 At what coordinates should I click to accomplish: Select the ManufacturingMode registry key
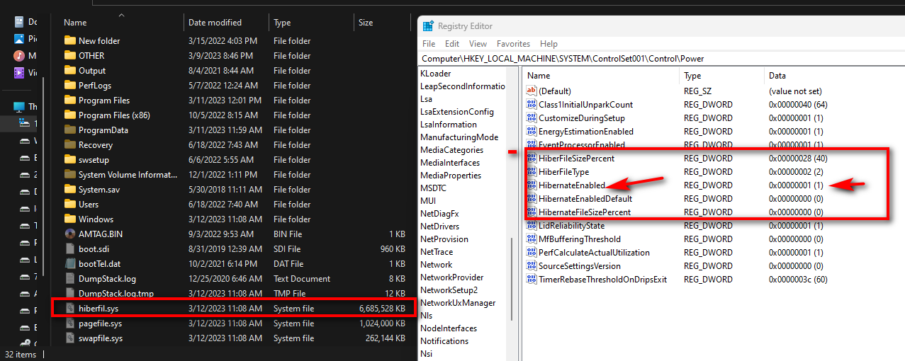[x=459, y=137]
